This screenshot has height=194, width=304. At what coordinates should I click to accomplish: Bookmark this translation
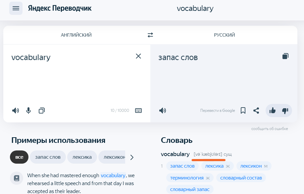(243, 111)
